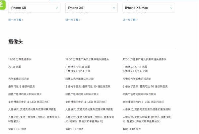Select text 1200 万像素摄像头 in XR column
This screenshot has height=134, width=199.
(20, 59)
